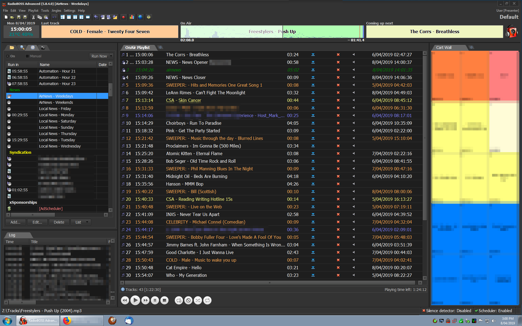
Task: Click the top-right pink cart wall pad
Action: (x=504, y=76)
